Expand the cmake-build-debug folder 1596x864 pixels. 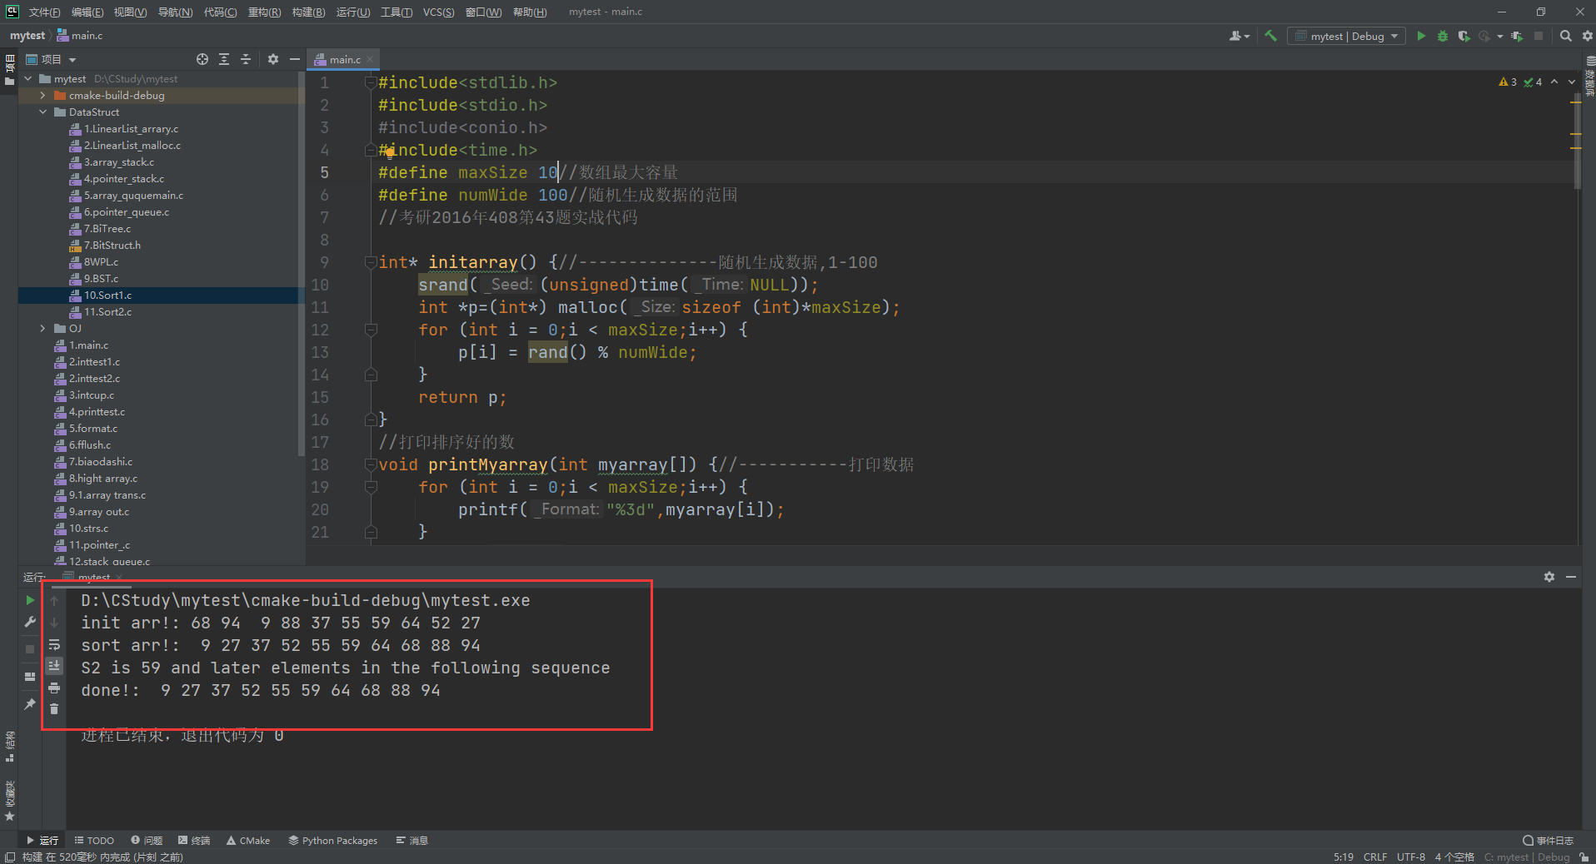[42, 95]
